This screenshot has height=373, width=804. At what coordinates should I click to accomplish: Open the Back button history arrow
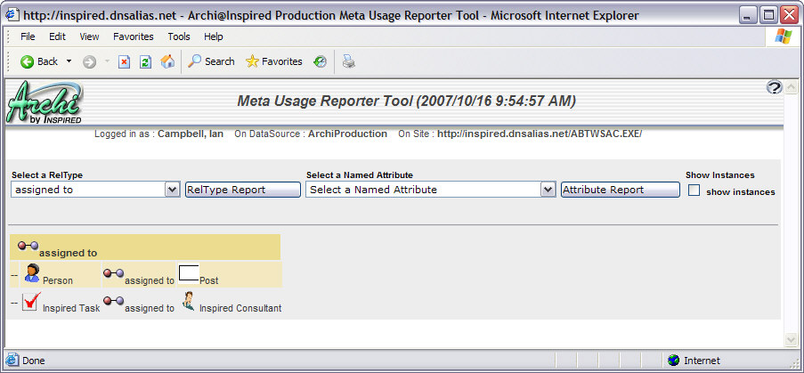click(69, 61)
